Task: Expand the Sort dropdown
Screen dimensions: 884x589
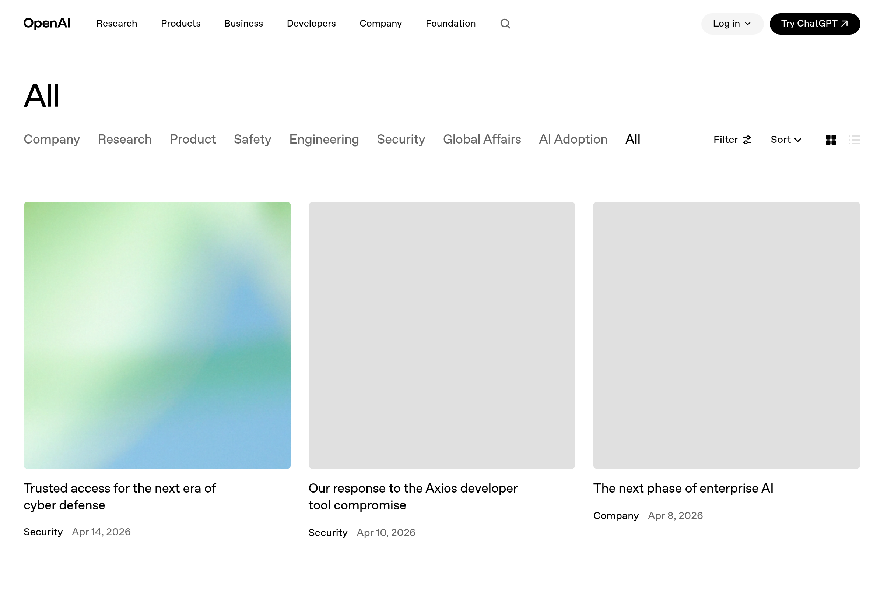Action: pos(786,140)
